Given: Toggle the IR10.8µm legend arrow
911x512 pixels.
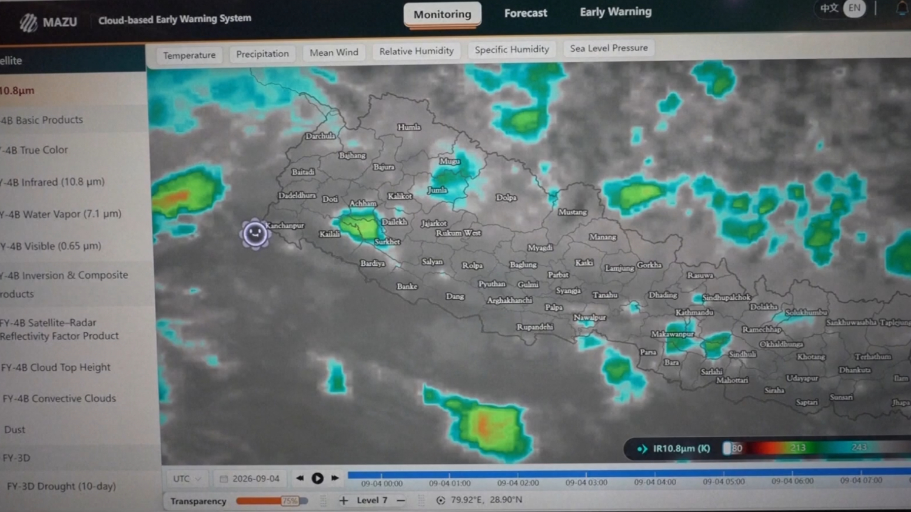Looking at the screenshot, I should click(x=642, y=449).
